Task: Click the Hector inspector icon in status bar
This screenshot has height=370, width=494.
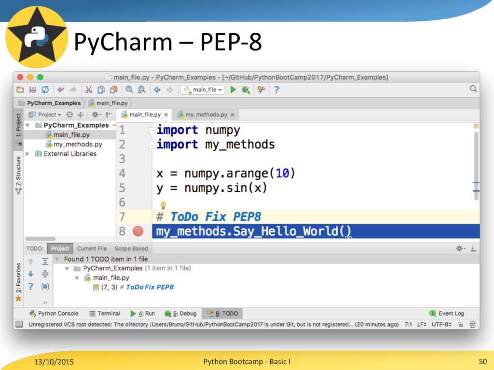Action: (x=472, y=324)
